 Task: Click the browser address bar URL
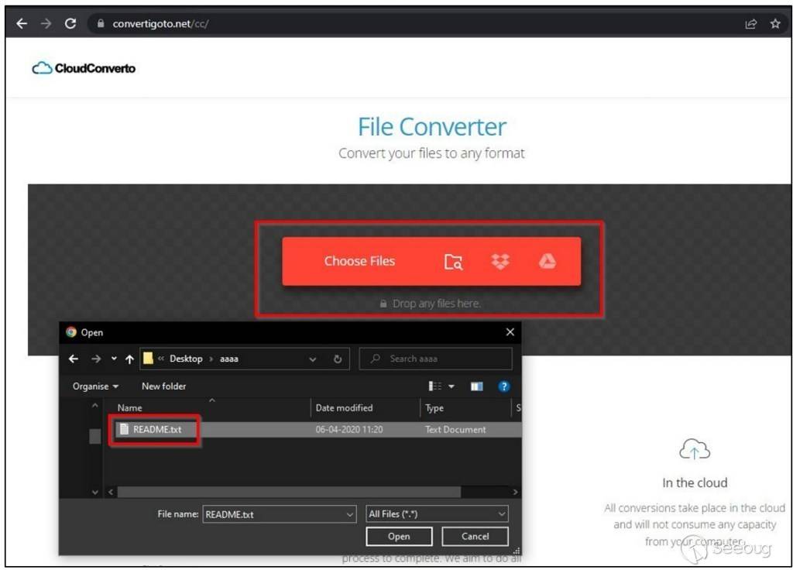tap(160, 24)
